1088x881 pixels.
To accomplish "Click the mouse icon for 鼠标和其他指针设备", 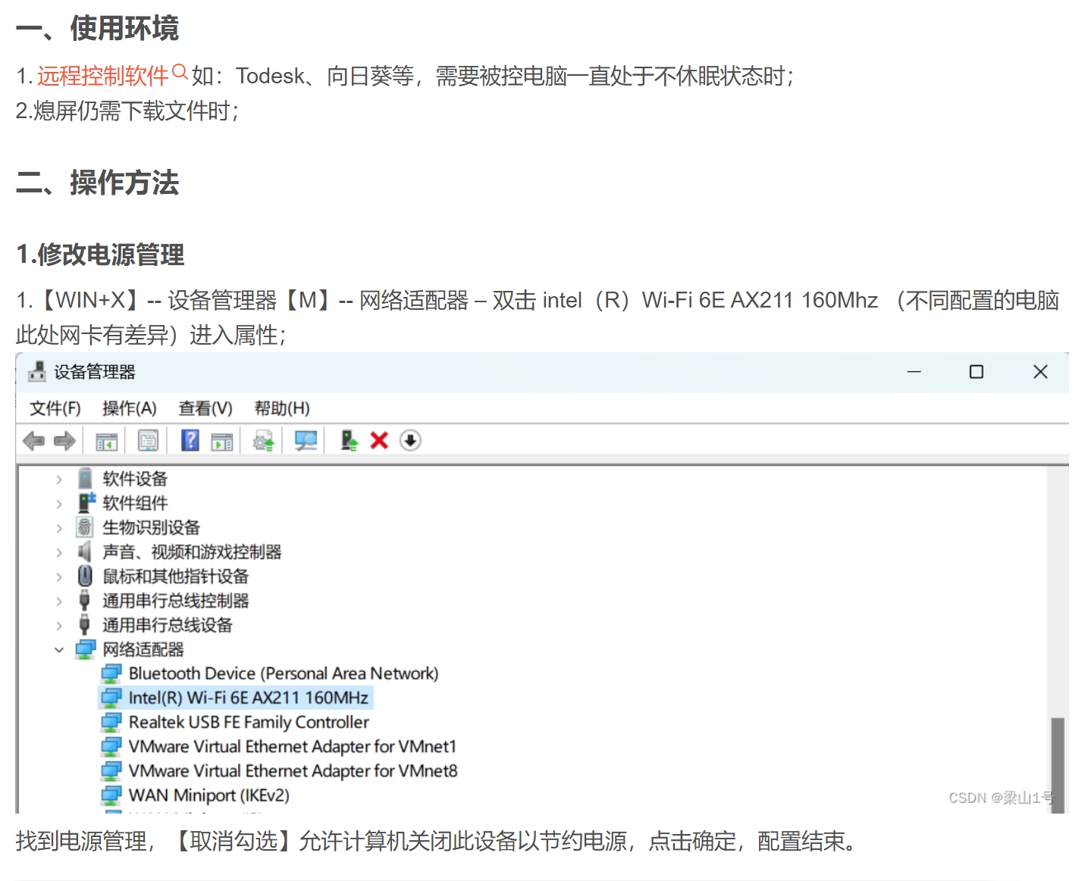I will pos(85,576).
